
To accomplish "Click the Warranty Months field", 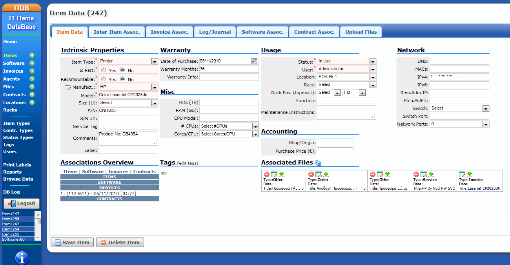I will point(229,69).
